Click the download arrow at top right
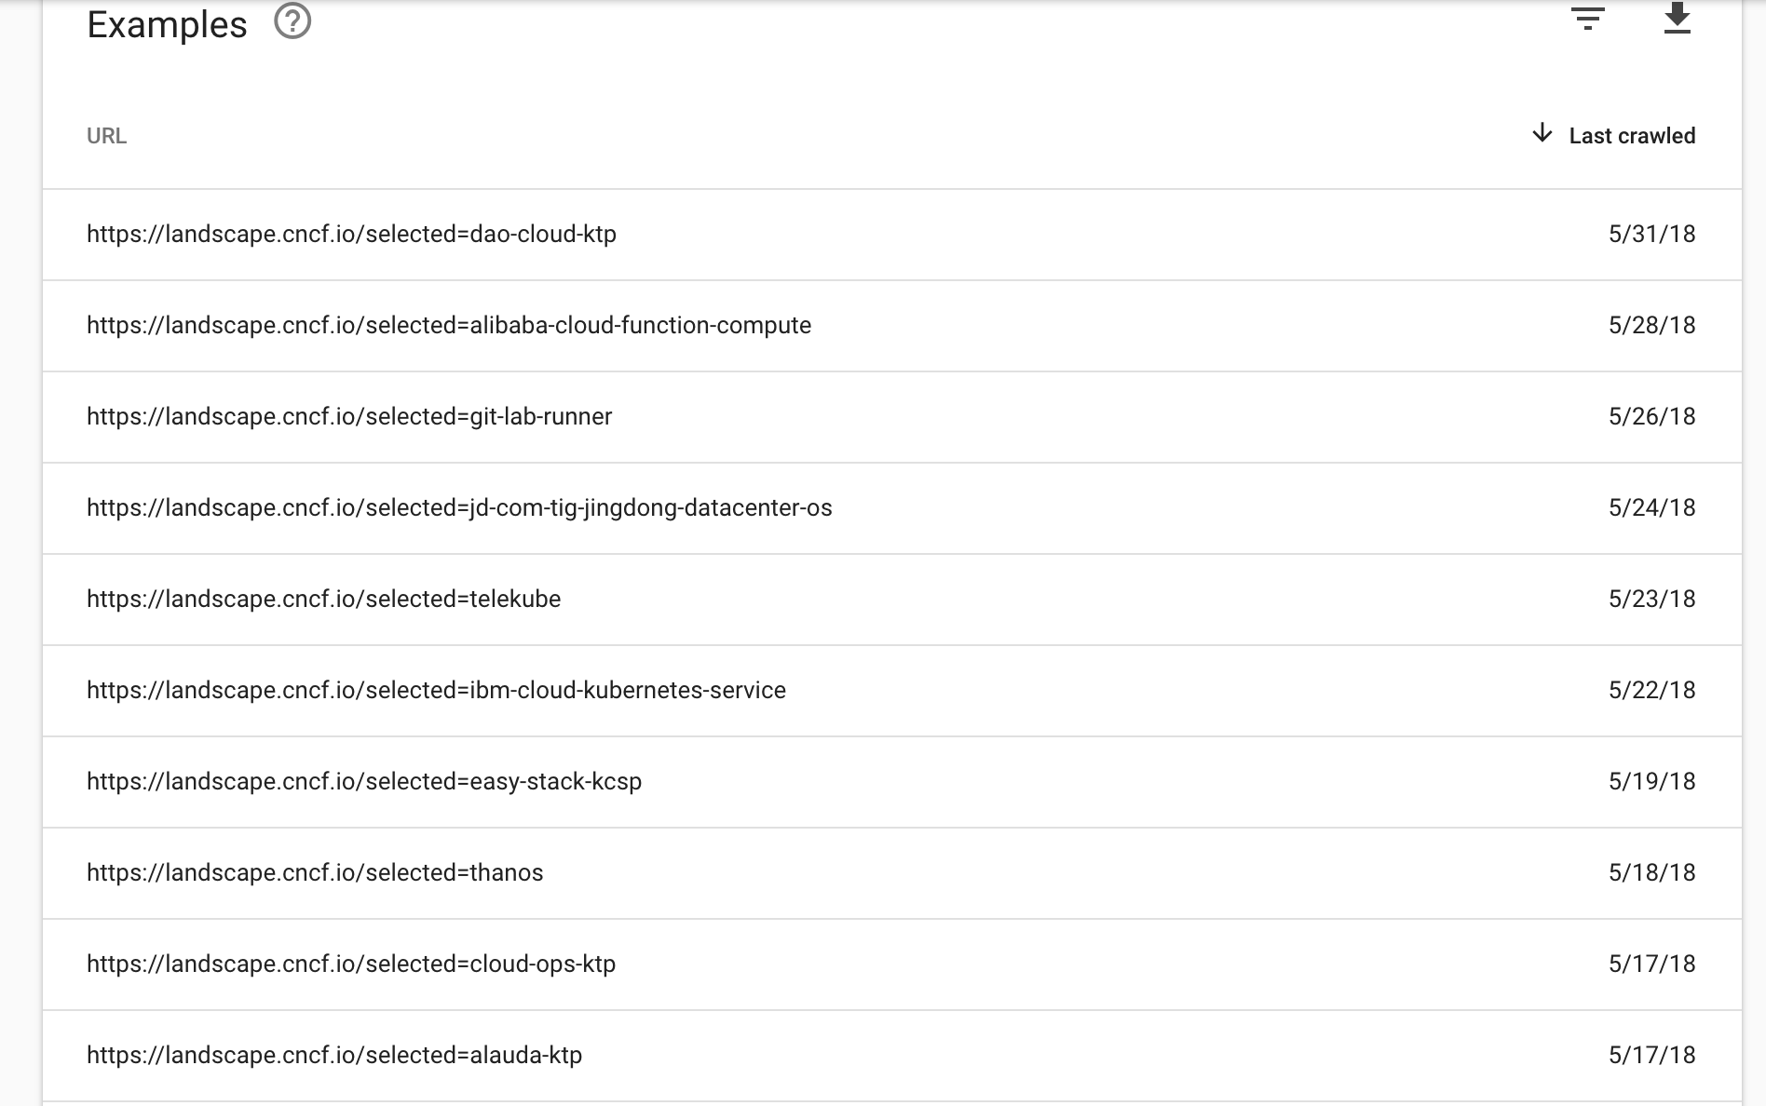The width and height of the screenshot is (1766, 1106). 1677,19
